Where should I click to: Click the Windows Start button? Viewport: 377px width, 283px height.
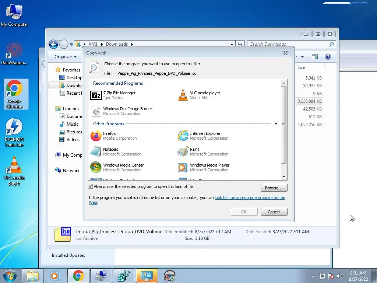10,276
